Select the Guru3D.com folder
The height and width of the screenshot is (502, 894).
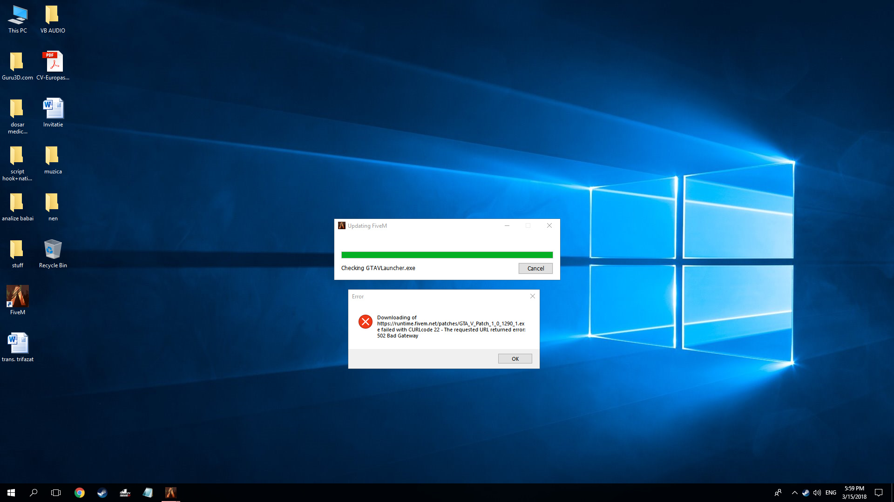[18, 66]
